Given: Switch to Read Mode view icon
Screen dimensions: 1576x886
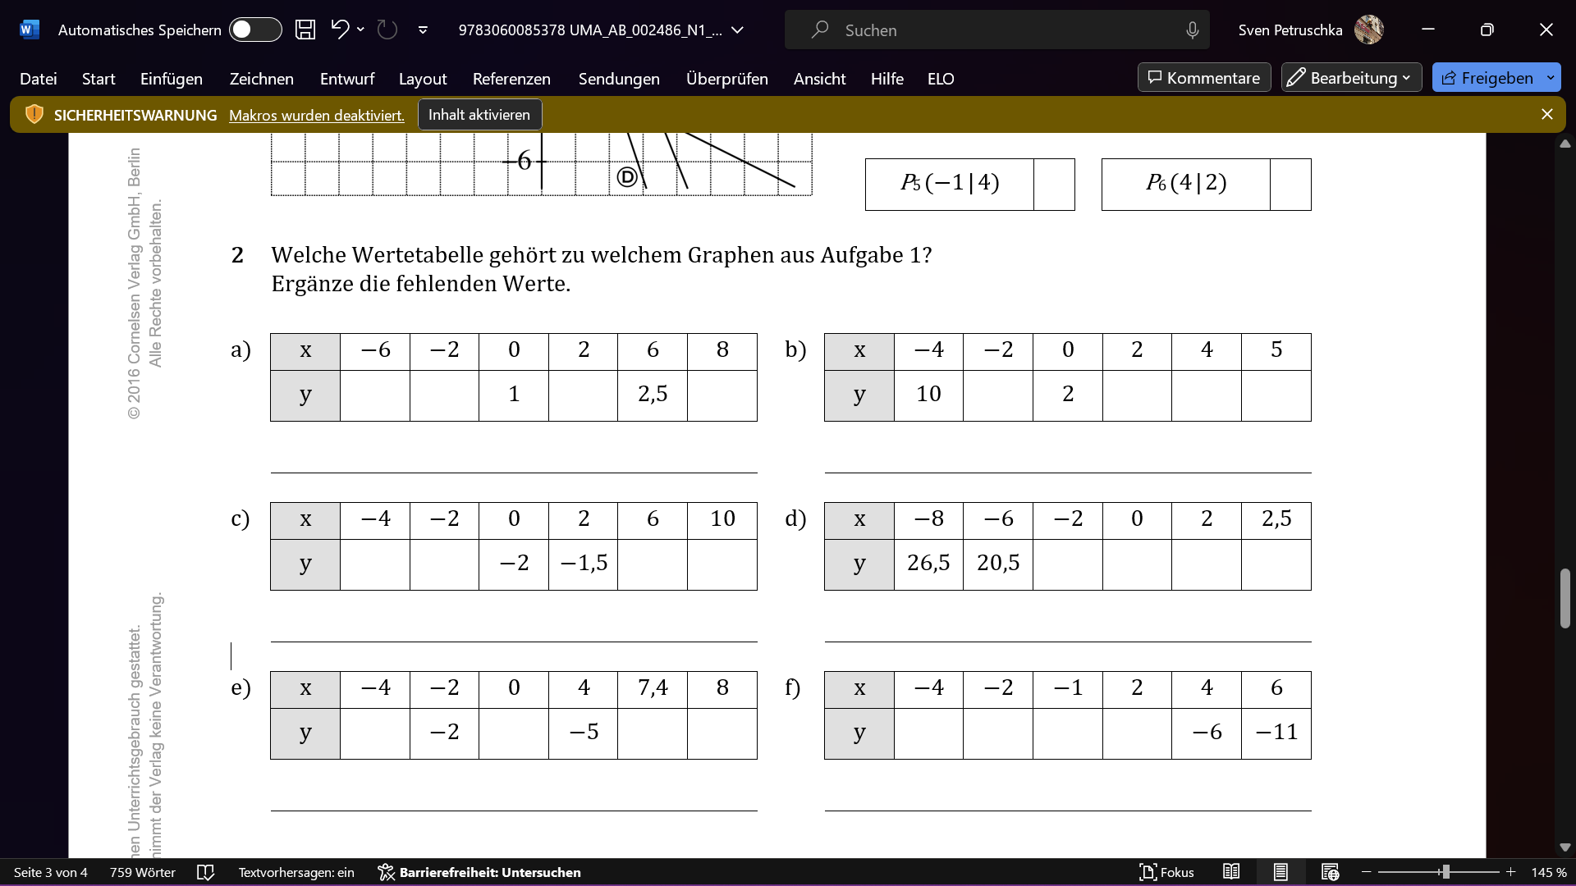Looking at the screenshot, I should (x=1231, y=872).
